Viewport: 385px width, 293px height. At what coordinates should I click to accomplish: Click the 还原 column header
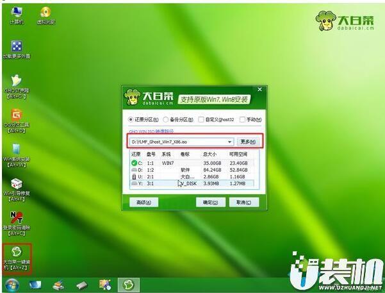pos(136,155)
